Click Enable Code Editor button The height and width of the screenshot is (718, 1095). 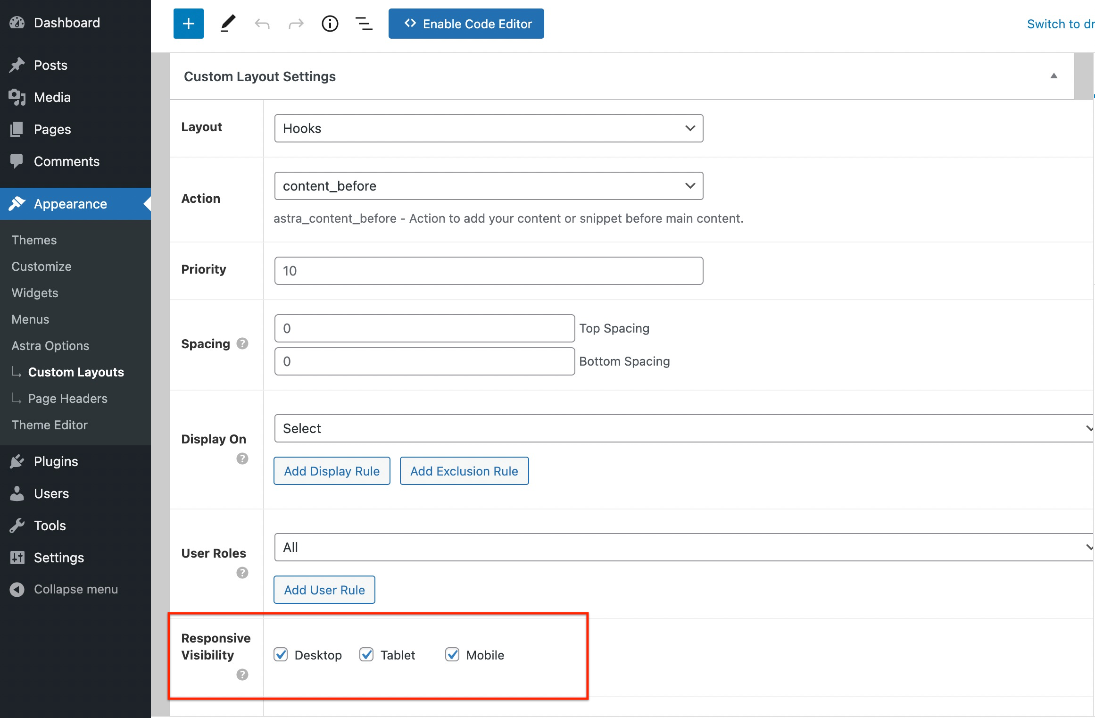(x=466, y=24)
